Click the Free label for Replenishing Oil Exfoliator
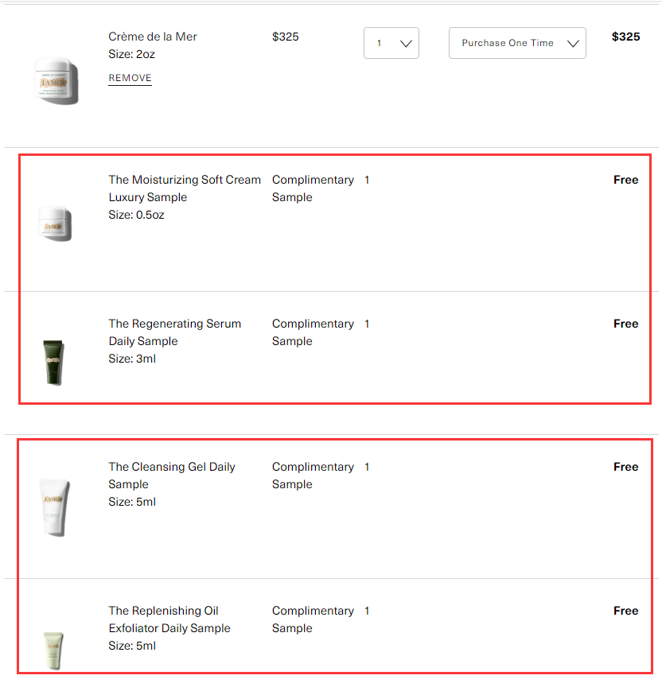 [x=625, y=611]
